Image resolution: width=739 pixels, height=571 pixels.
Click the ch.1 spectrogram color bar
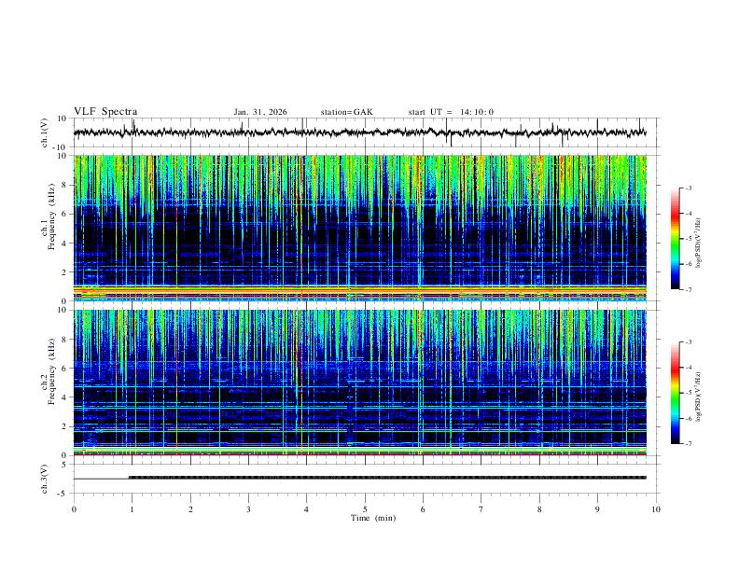point(675,239)
